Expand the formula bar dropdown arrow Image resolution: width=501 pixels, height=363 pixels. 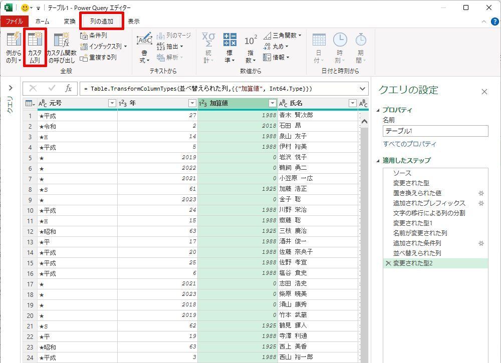(x=363, y=89)
